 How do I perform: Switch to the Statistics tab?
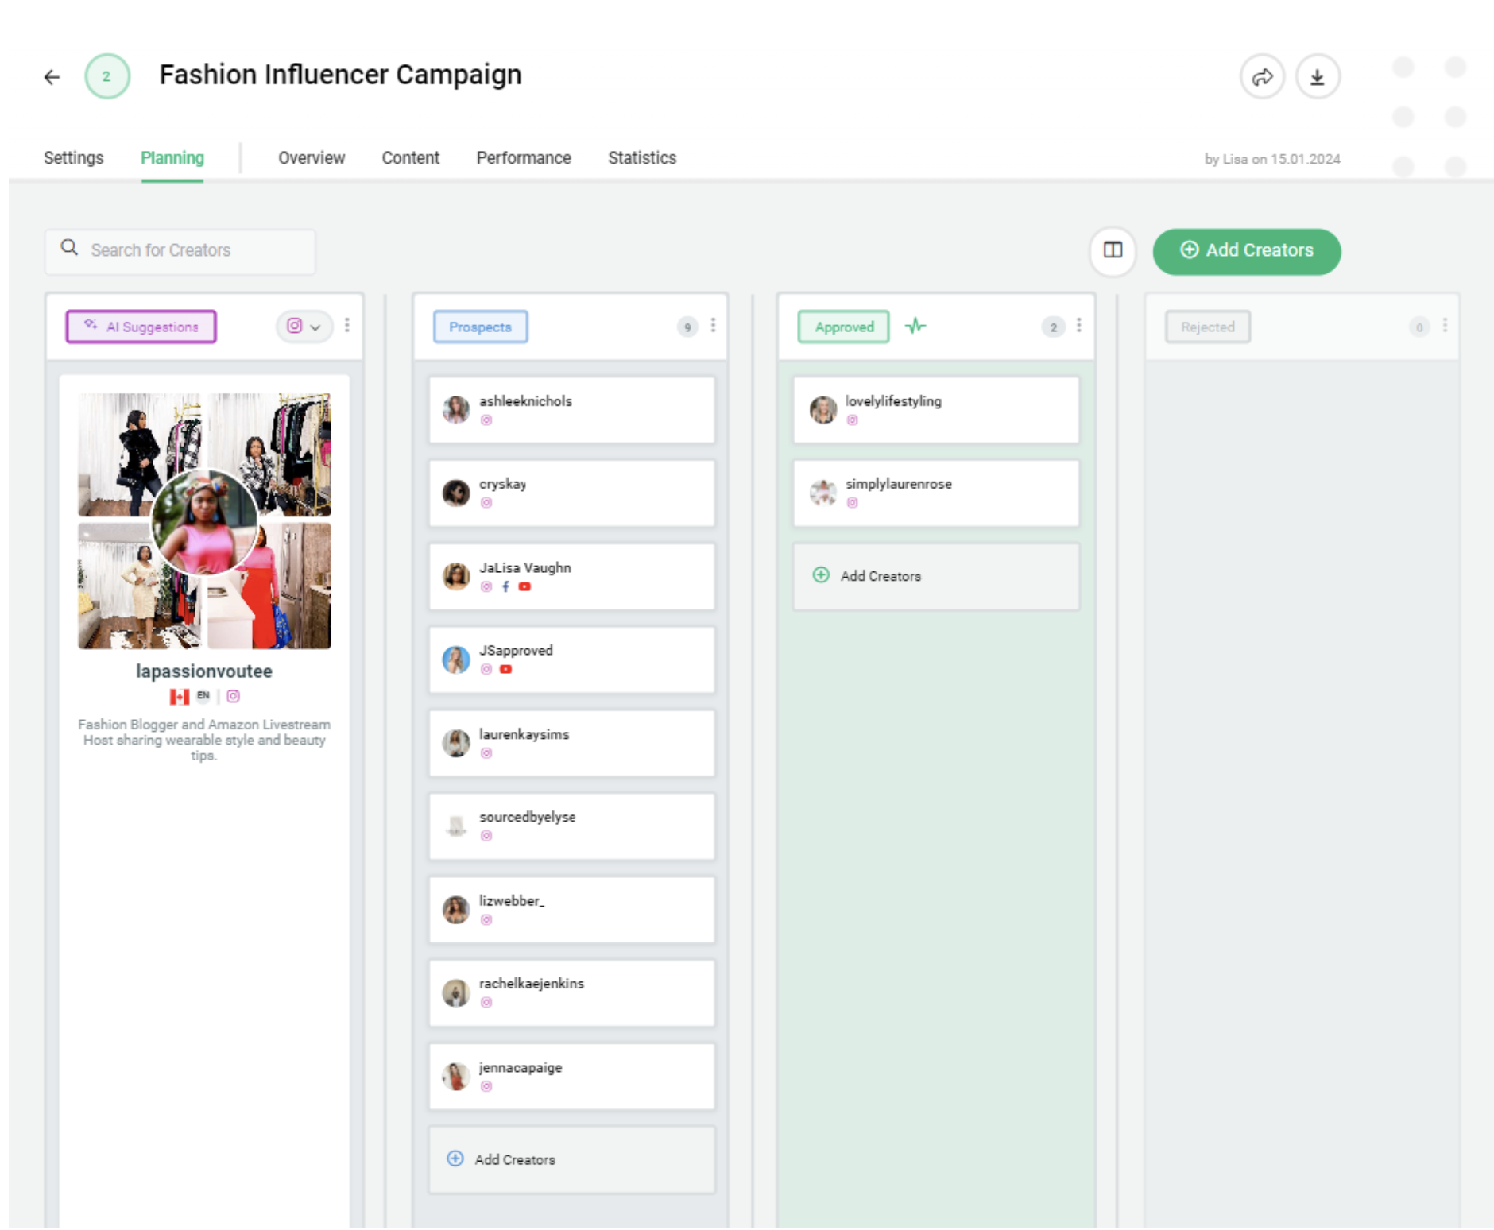(641, 157)
